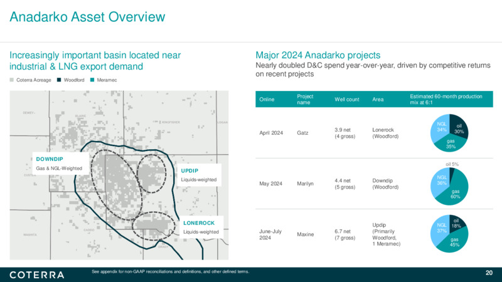502x282 pixels.
Task: Click 'Liquids-weighted' text under UPDIP
Action: pos(199,180)
